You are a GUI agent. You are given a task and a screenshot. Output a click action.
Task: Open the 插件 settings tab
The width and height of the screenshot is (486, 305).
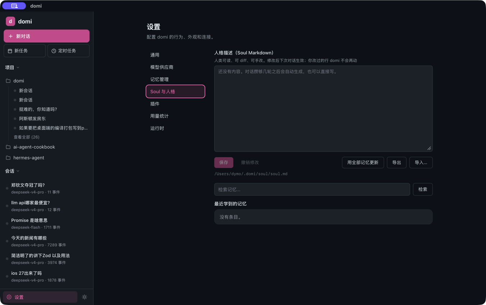pyautogui.click(x=175, y=104)
